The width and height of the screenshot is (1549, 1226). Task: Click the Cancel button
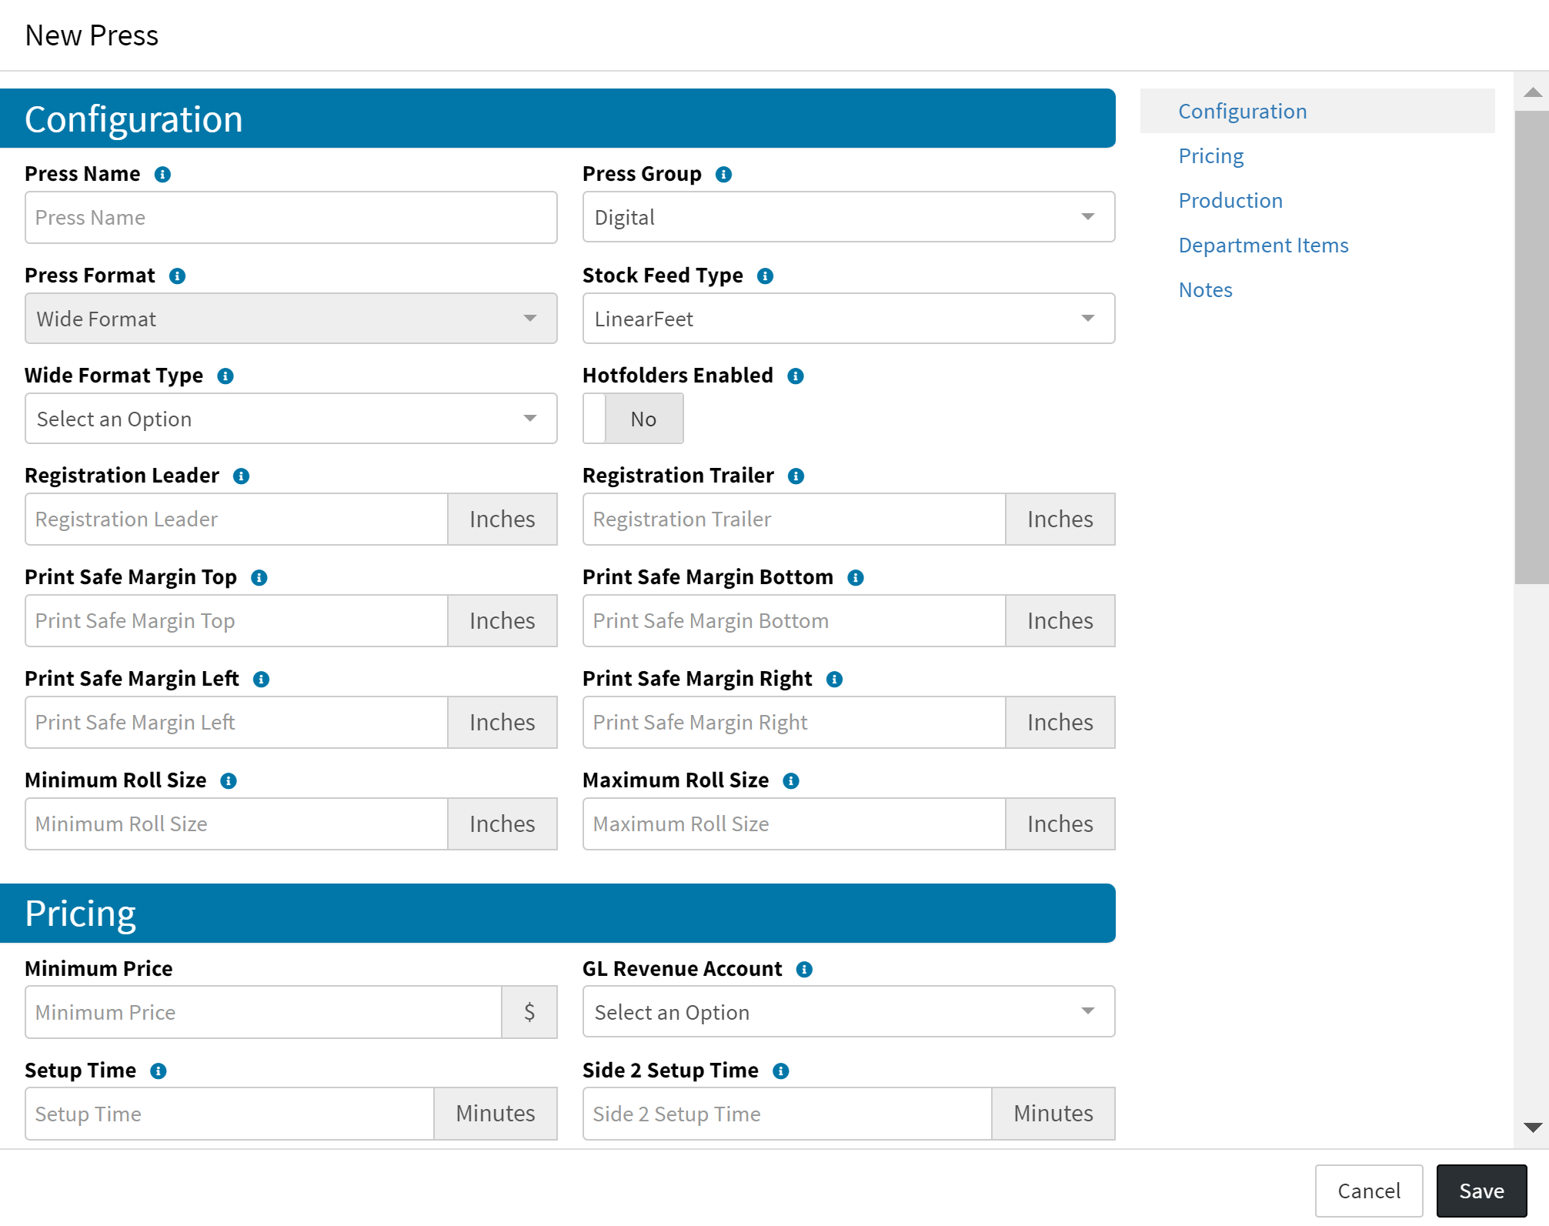click(x=1368, y=1191)
